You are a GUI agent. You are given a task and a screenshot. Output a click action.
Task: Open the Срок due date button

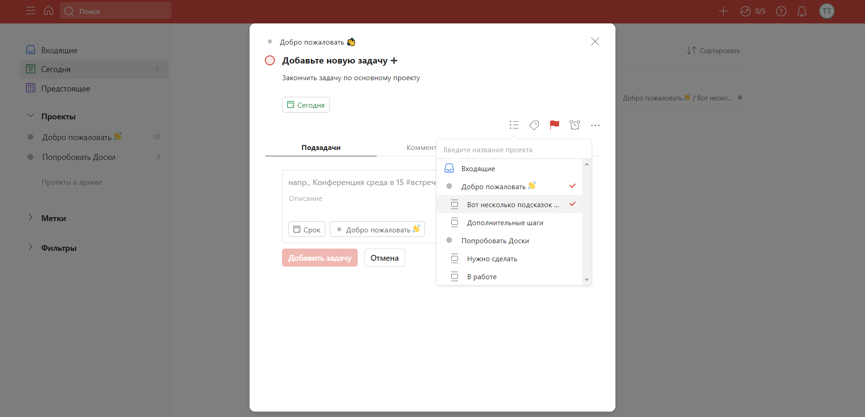tap(307, 229)
